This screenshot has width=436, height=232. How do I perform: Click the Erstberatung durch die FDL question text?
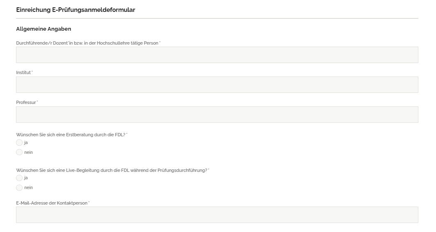click(71, 135)
